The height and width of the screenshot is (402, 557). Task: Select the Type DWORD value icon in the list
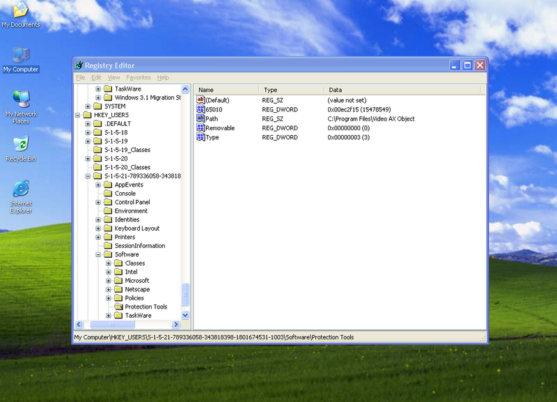click(x=201, y=137)
